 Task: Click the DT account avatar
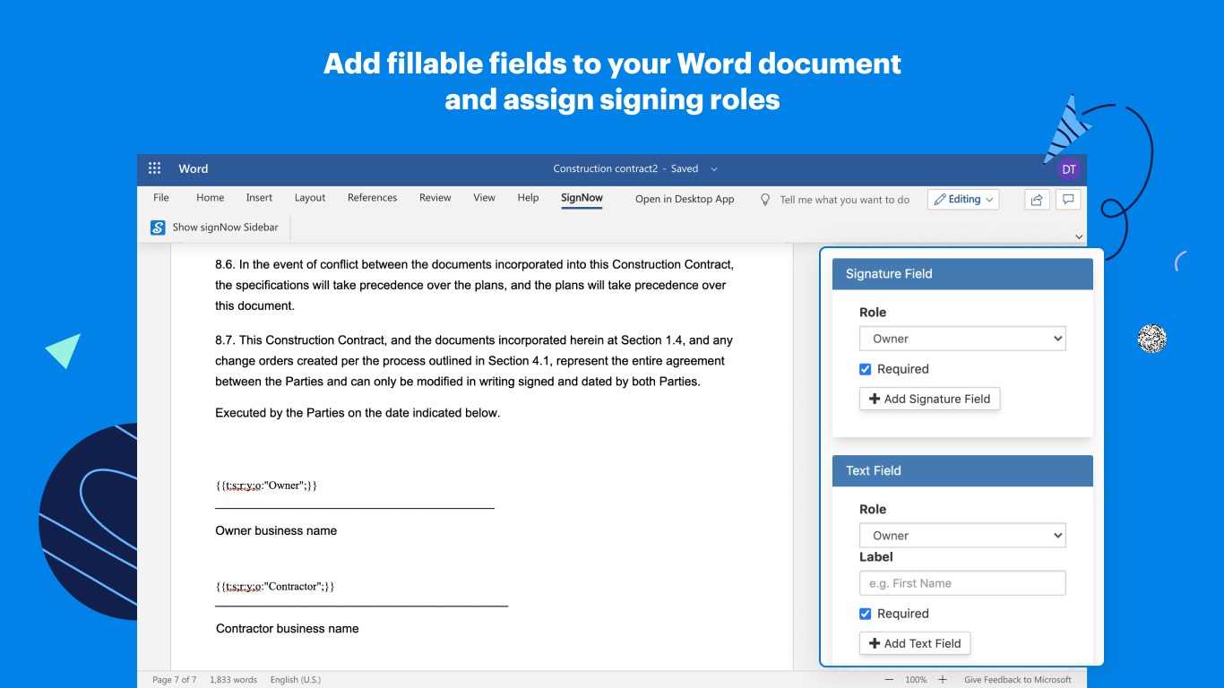[1068, 169]
